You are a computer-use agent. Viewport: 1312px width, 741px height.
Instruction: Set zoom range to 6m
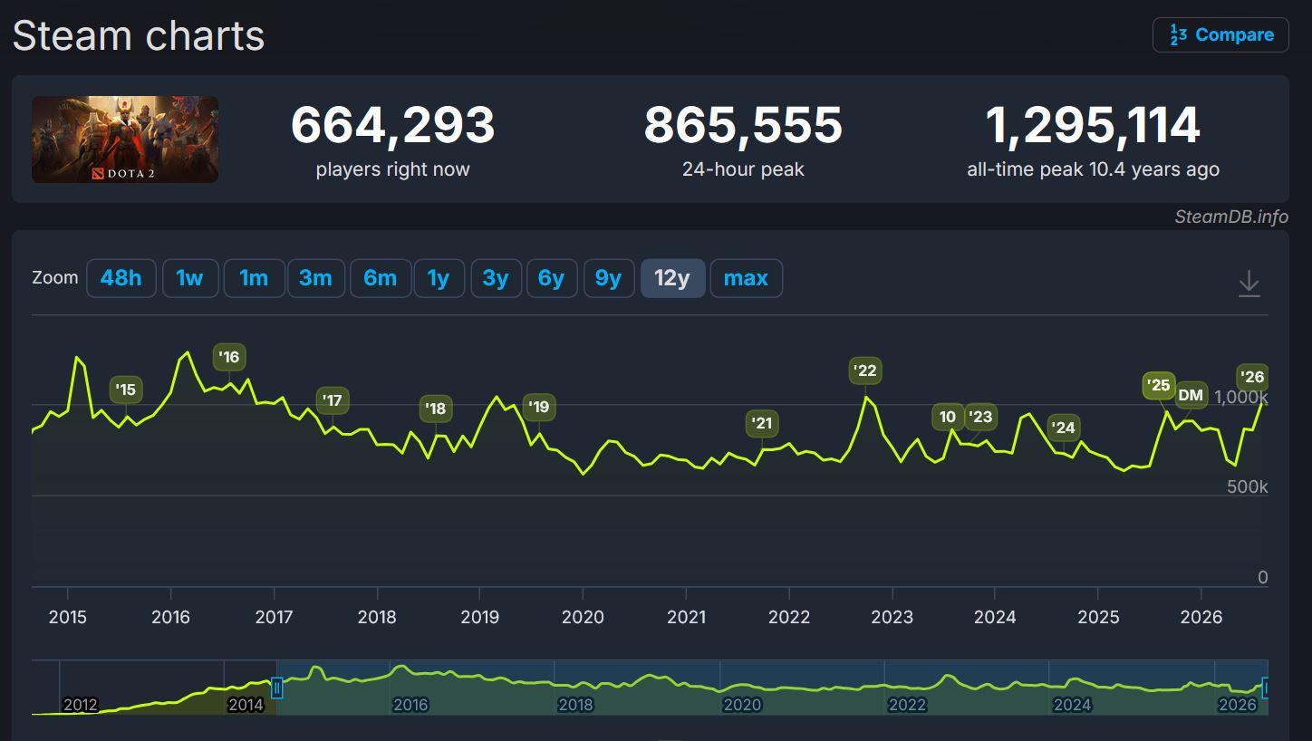pyautogui.click(x=381, y=278)
